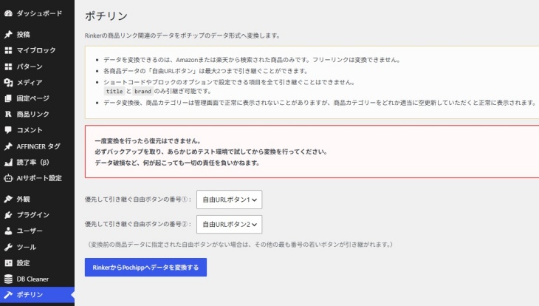This screenshot has height=306, width=539.
Task: Open the ダッシュボード menu
Action: tap(37, 13)
